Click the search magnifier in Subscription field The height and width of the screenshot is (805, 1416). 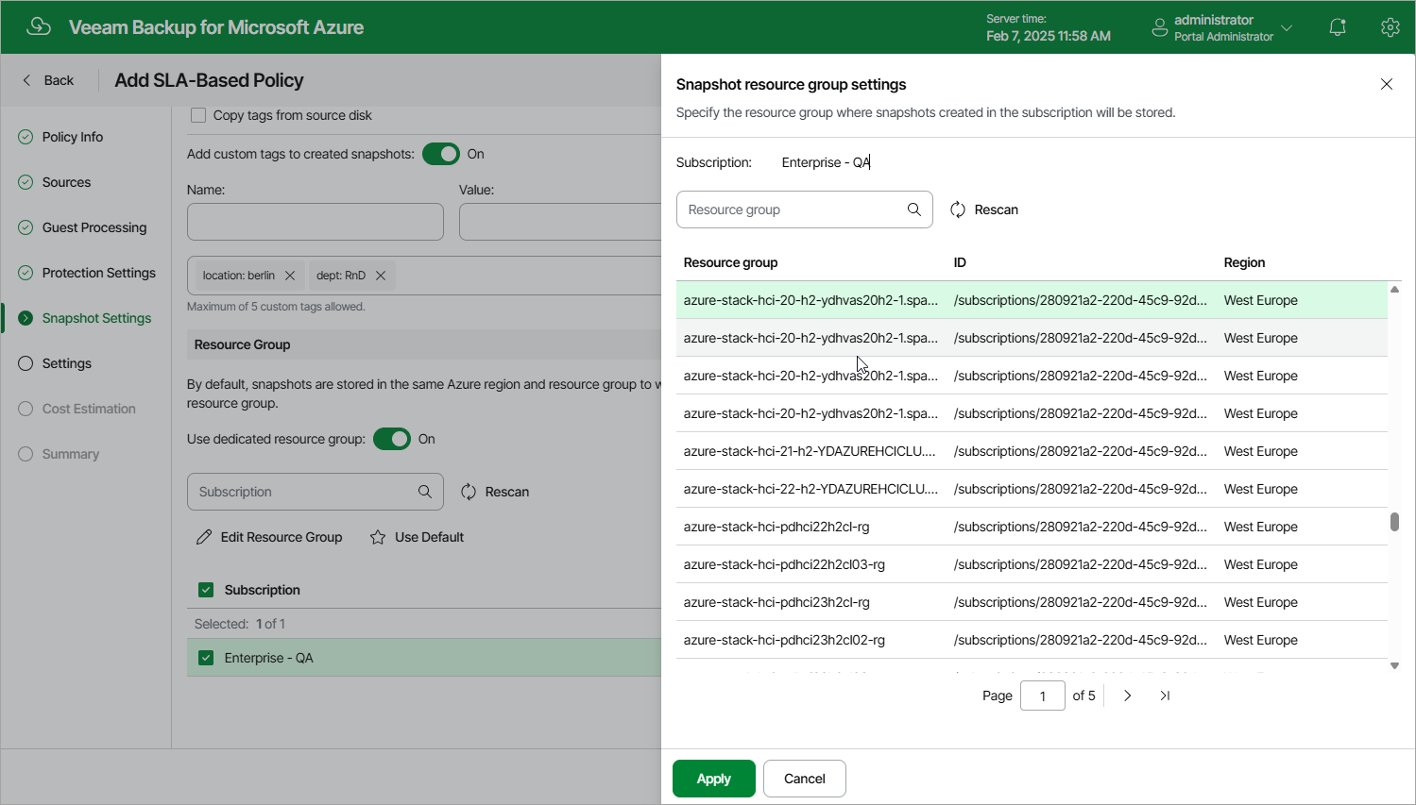tap(423, 492)
